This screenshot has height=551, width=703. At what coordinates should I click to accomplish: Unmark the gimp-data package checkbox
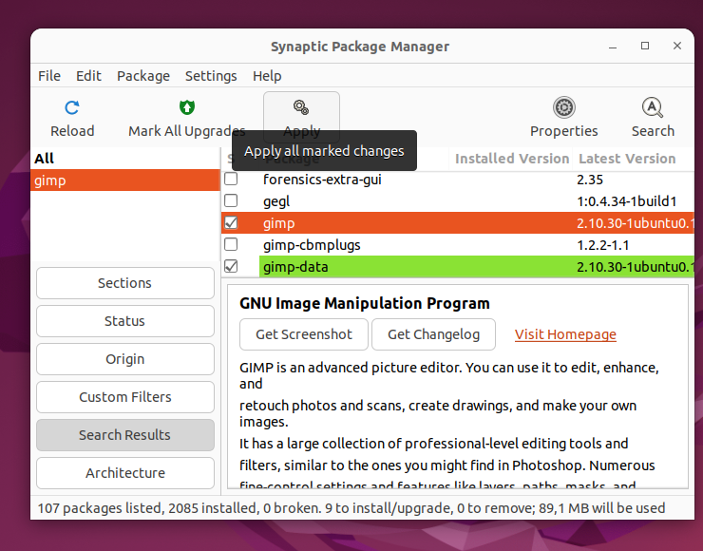pyautogui.click(x=231, y=266)
